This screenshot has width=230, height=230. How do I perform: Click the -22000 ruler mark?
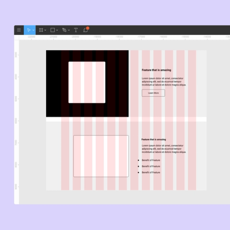tap(32, 37)
